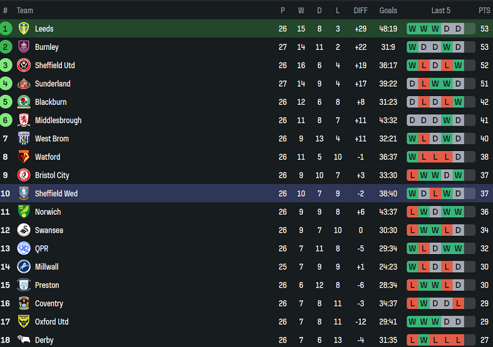Click the Norwich club crest icon
The height and width of the screenshot is (347, 493).
[x=23, y=212]
